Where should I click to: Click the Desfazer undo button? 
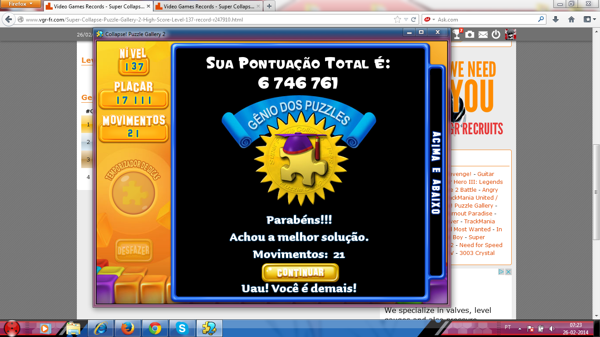(134, 251)
